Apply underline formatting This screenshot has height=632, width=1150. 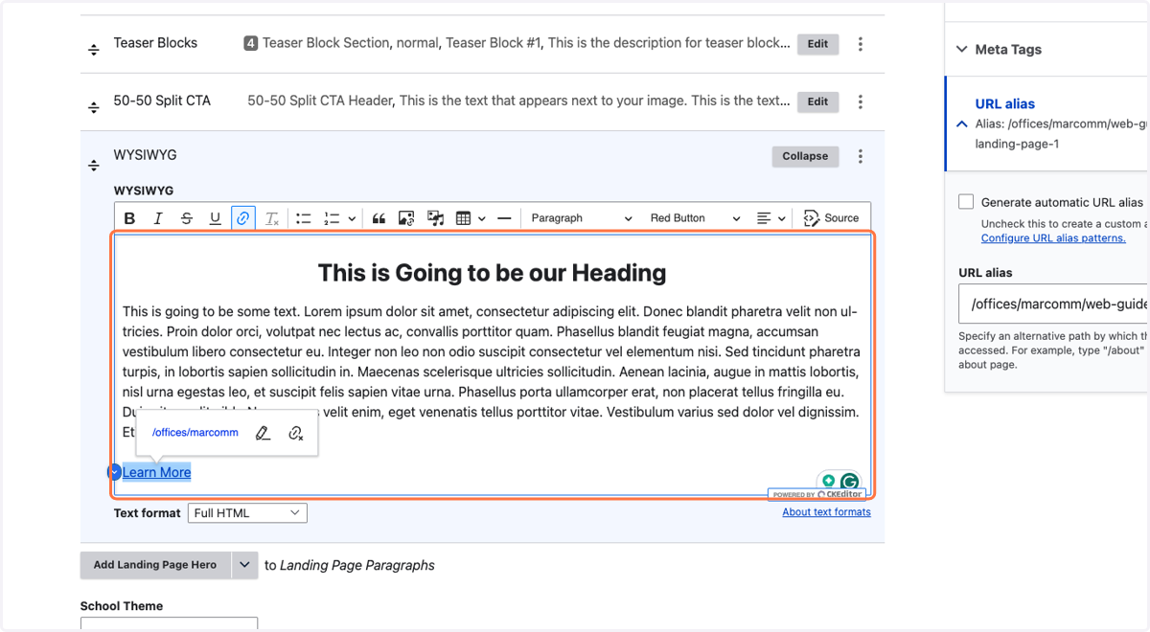[215, 218]
